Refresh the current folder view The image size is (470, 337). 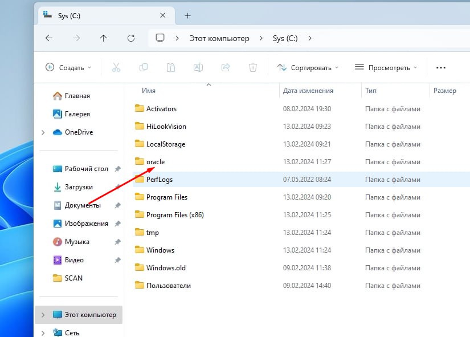(x=131, y=38)
